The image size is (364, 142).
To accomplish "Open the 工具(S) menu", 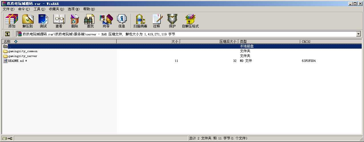I will 39,9.
